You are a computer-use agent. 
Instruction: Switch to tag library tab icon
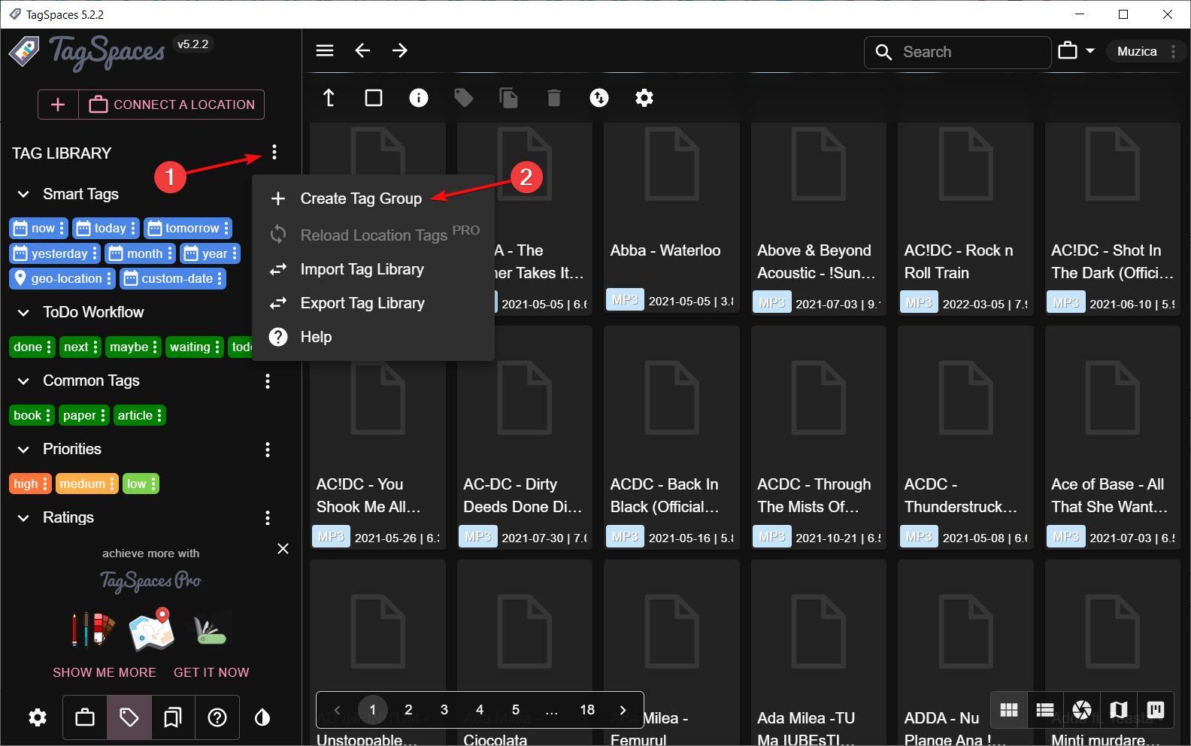(129, 717)
